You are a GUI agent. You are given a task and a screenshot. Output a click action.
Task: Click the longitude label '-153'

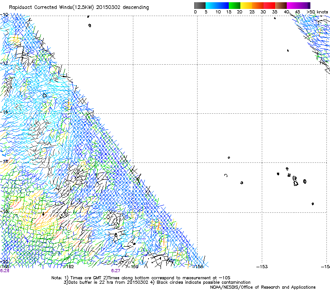(x=262, y=267)
